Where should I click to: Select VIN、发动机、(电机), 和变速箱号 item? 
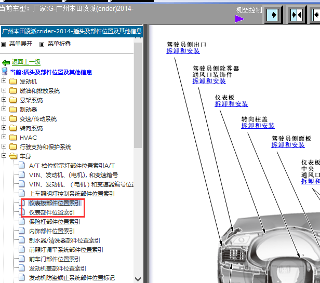click(73, 175)
